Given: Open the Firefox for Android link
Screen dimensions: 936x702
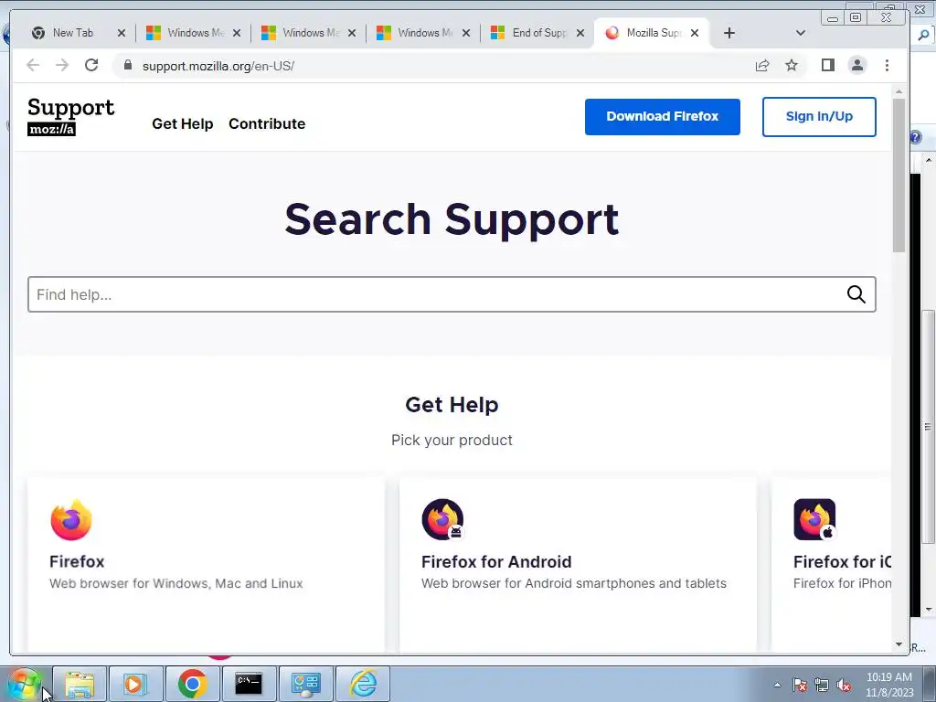Looking at the screenshot, I should (x=496, y=562).
